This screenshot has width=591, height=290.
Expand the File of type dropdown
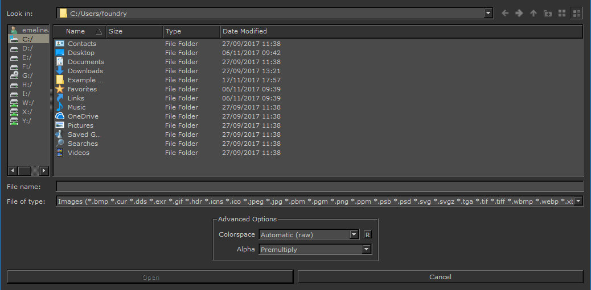click(578, 201)
